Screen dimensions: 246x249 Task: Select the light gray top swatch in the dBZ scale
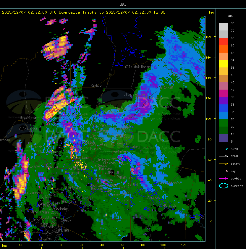point(224,27)
